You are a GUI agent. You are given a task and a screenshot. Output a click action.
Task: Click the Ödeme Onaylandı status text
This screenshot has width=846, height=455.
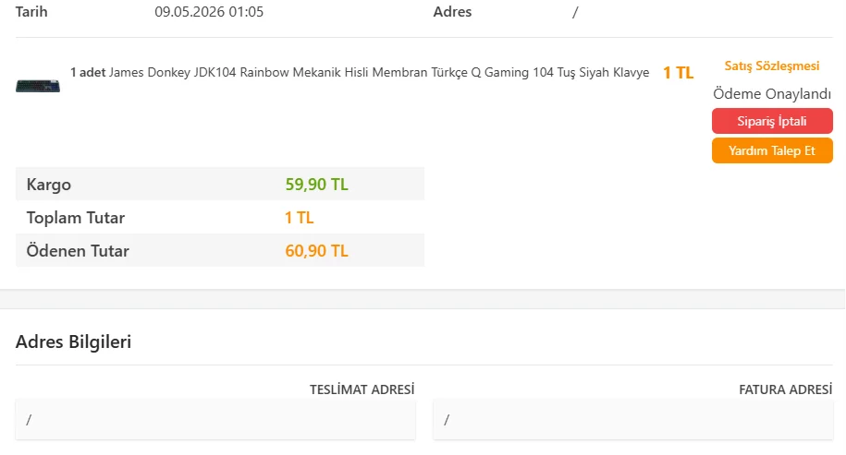click(x=772, y=94)
